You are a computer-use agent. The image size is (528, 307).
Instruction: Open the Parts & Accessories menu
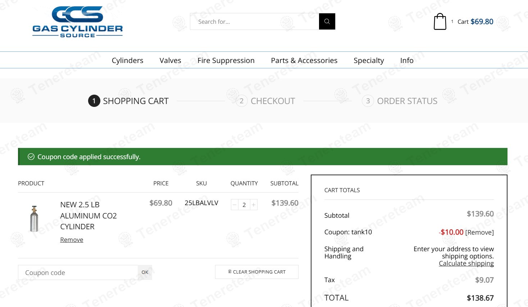click(304, 60)
